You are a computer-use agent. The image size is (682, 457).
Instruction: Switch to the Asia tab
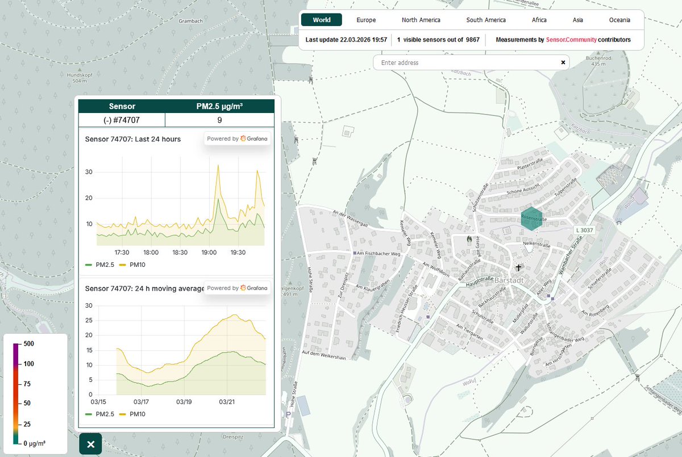(578, 20)
